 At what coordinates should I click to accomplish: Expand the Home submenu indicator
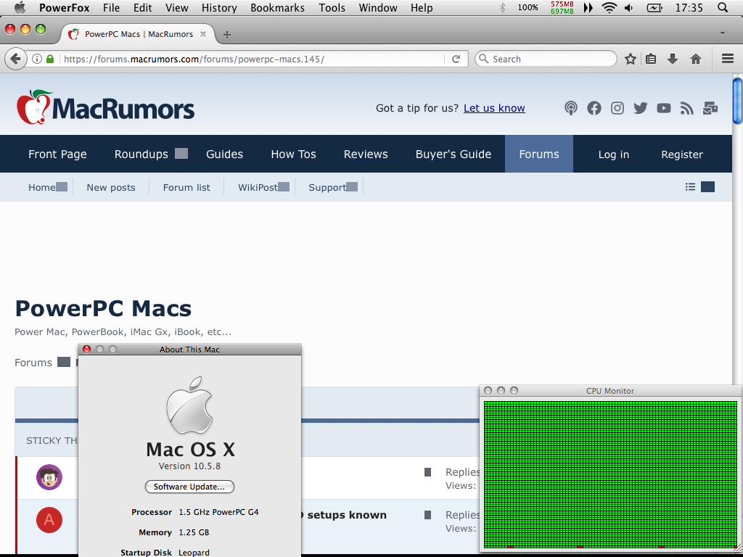click(62, 186)
